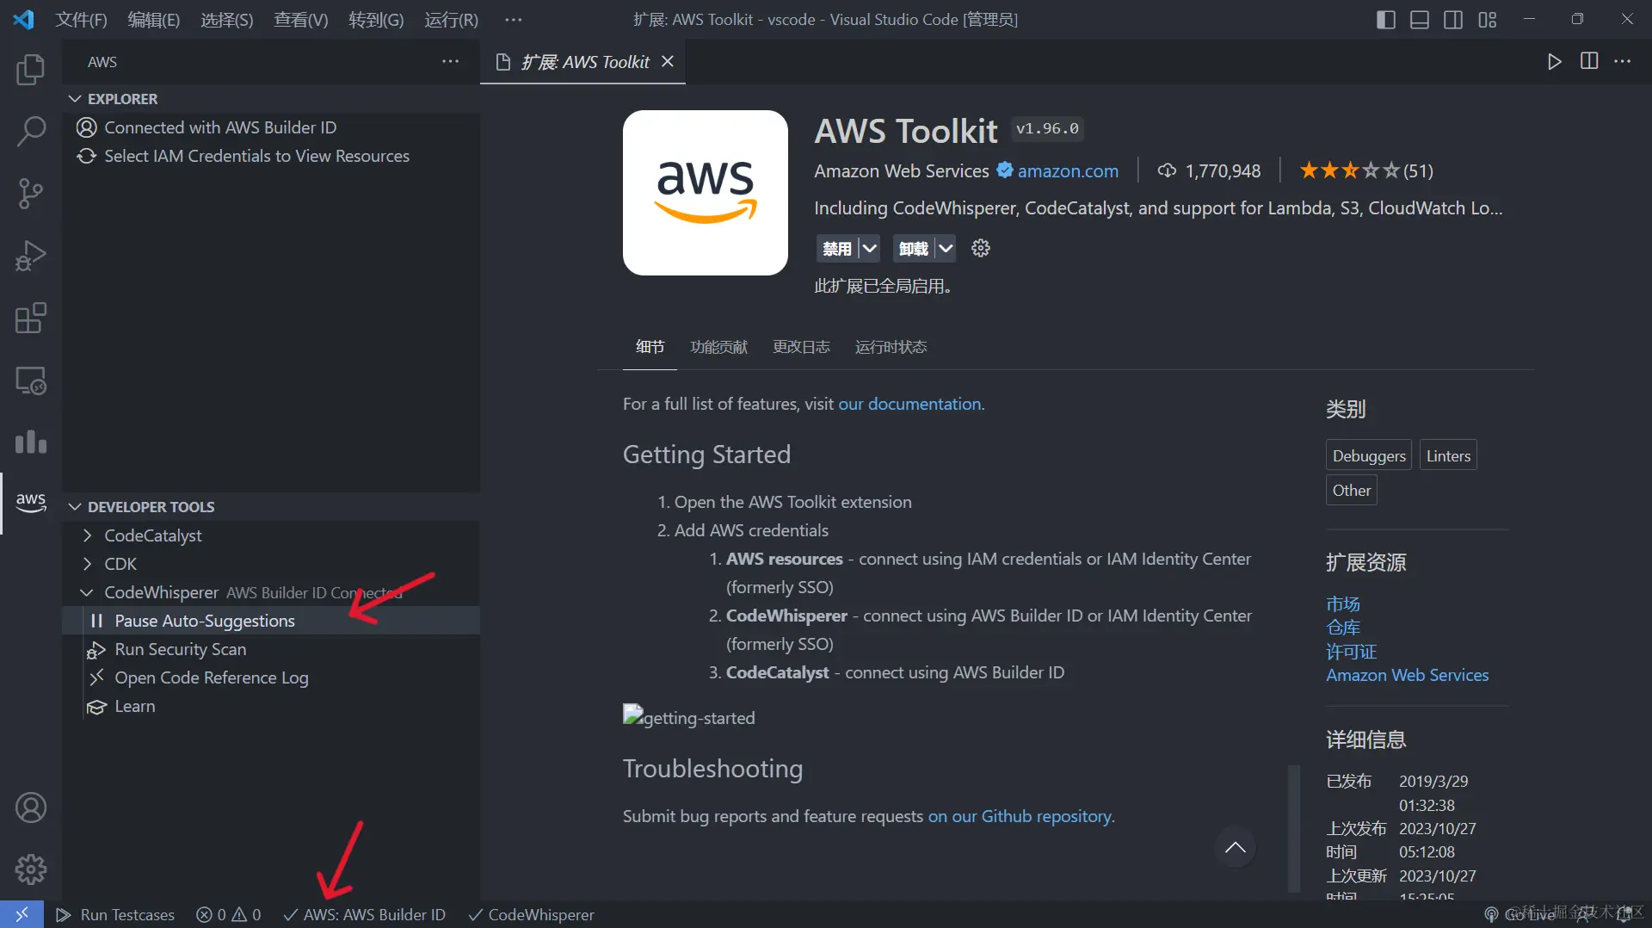Open the disable (禁用) dropdown arrow
Viewport: 1652px width, 928px height.
pyautogui.click(x=870, y=249)
